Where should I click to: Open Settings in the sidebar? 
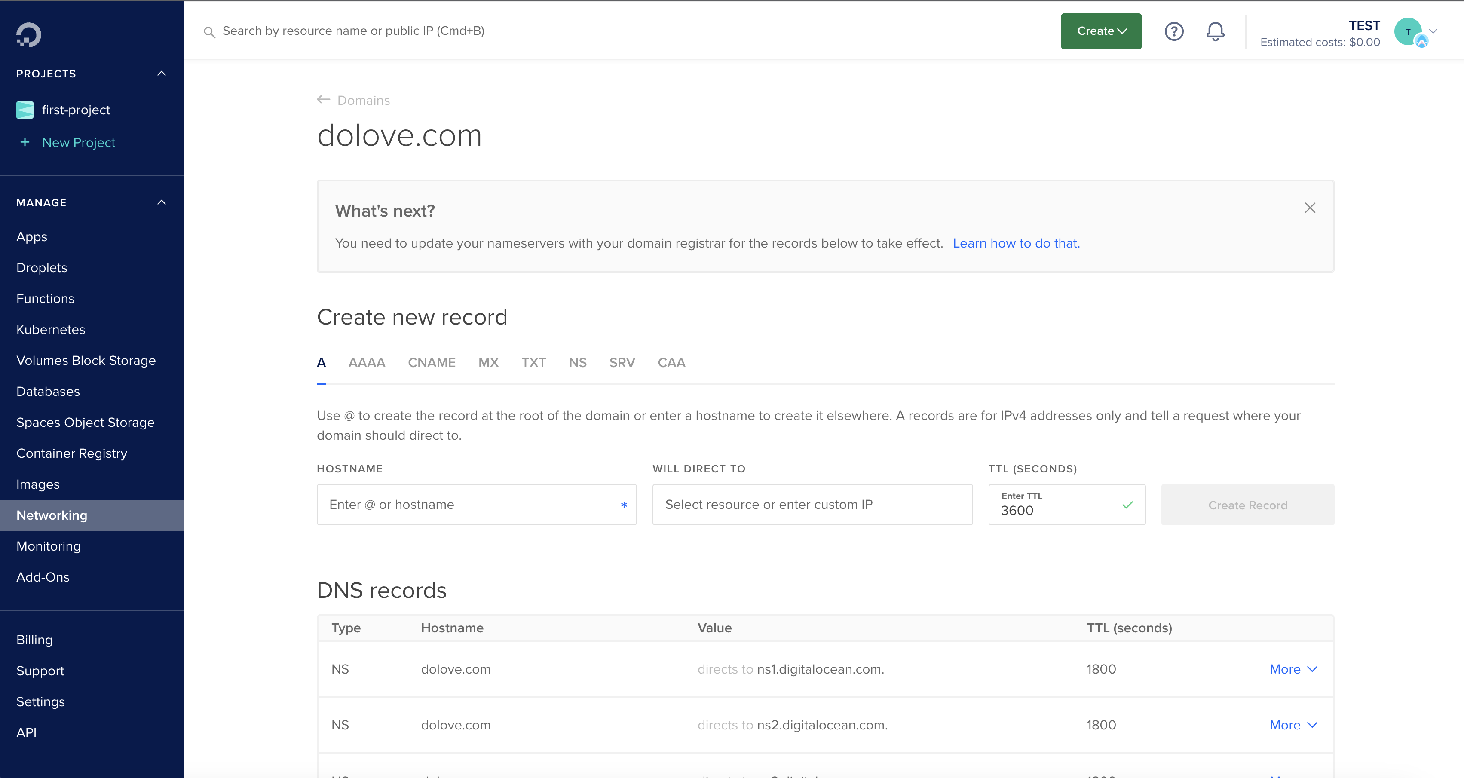(40, 702)
